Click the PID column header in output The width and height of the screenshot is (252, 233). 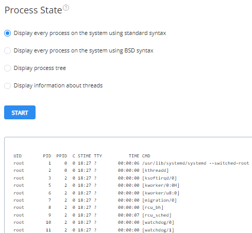tap(47, 156)
